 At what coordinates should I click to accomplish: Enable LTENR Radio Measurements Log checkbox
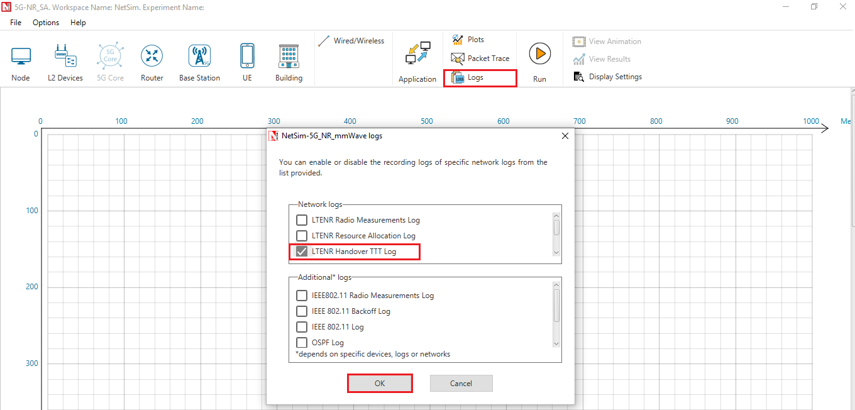point(302,220)
